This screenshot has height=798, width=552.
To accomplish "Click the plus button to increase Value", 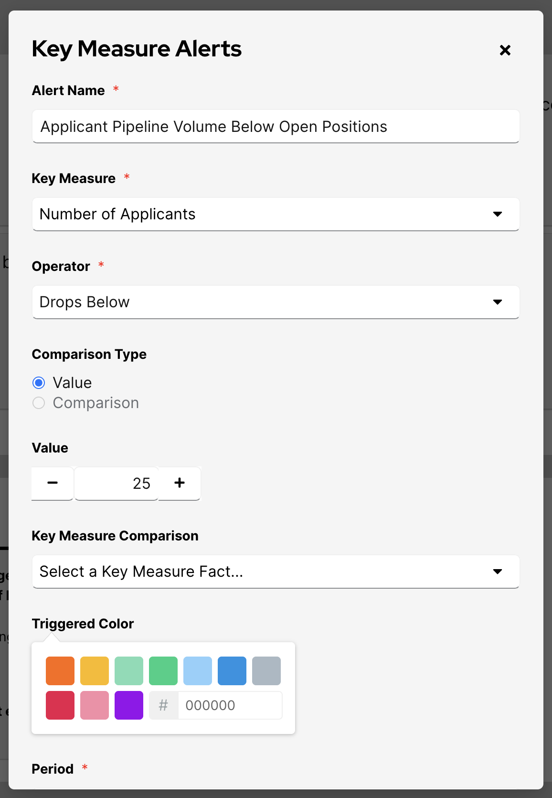I will [180, 483].
